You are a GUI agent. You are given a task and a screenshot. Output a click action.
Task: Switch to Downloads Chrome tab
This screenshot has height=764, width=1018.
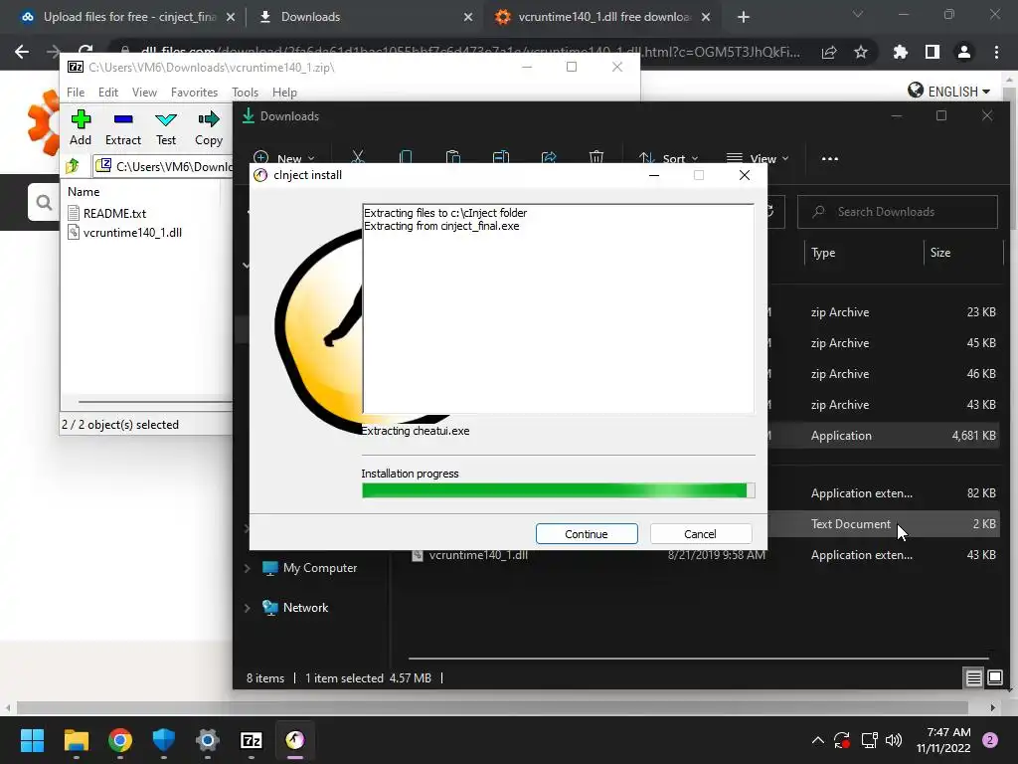click(x=364, y=17)
